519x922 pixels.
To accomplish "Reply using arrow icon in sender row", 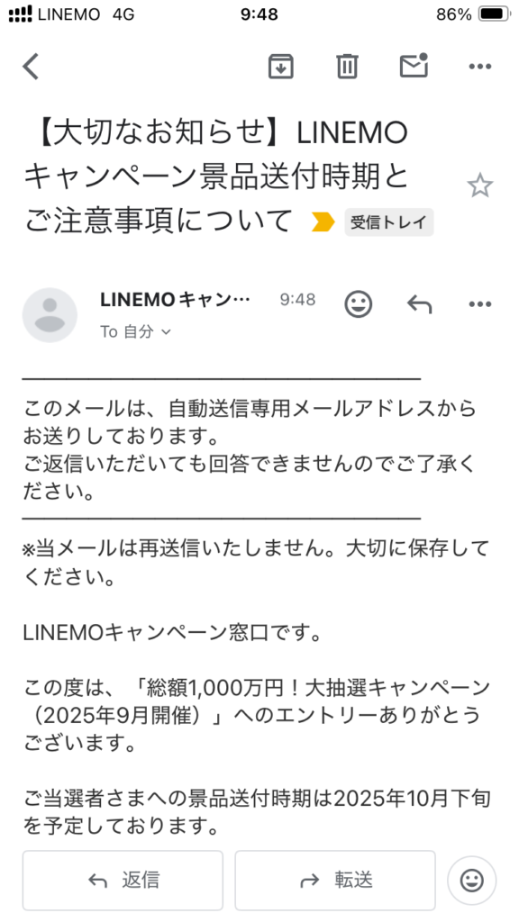I will pyautogui.click(x=420, y=304).
